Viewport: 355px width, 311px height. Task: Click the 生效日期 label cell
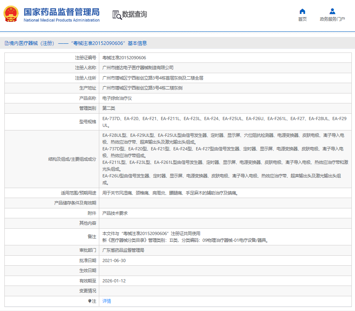52,271
